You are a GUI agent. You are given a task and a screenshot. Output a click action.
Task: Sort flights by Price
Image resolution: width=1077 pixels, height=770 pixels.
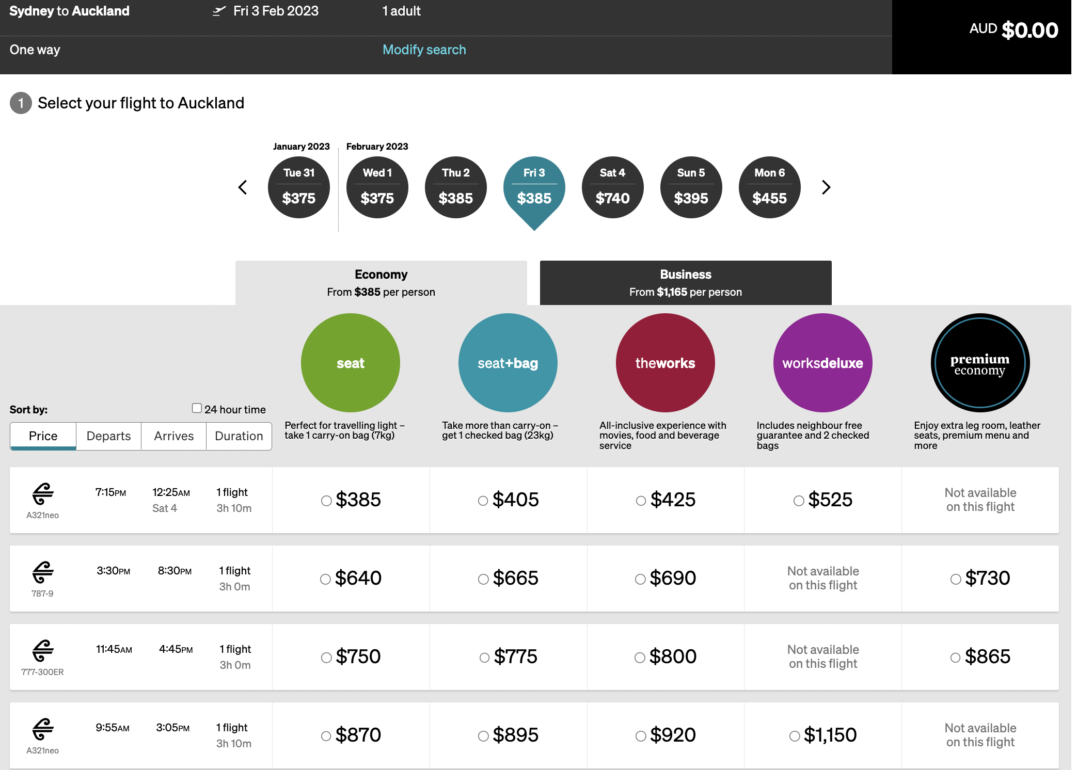pos(43,436)
